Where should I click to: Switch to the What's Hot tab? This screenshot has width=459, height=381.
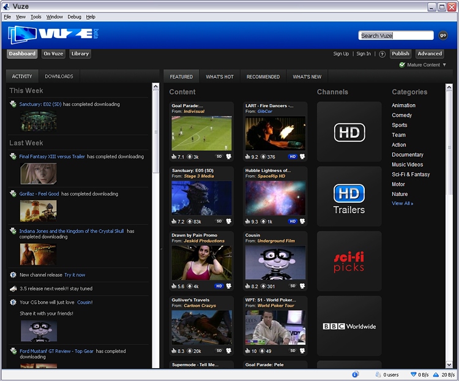[220, 77]
